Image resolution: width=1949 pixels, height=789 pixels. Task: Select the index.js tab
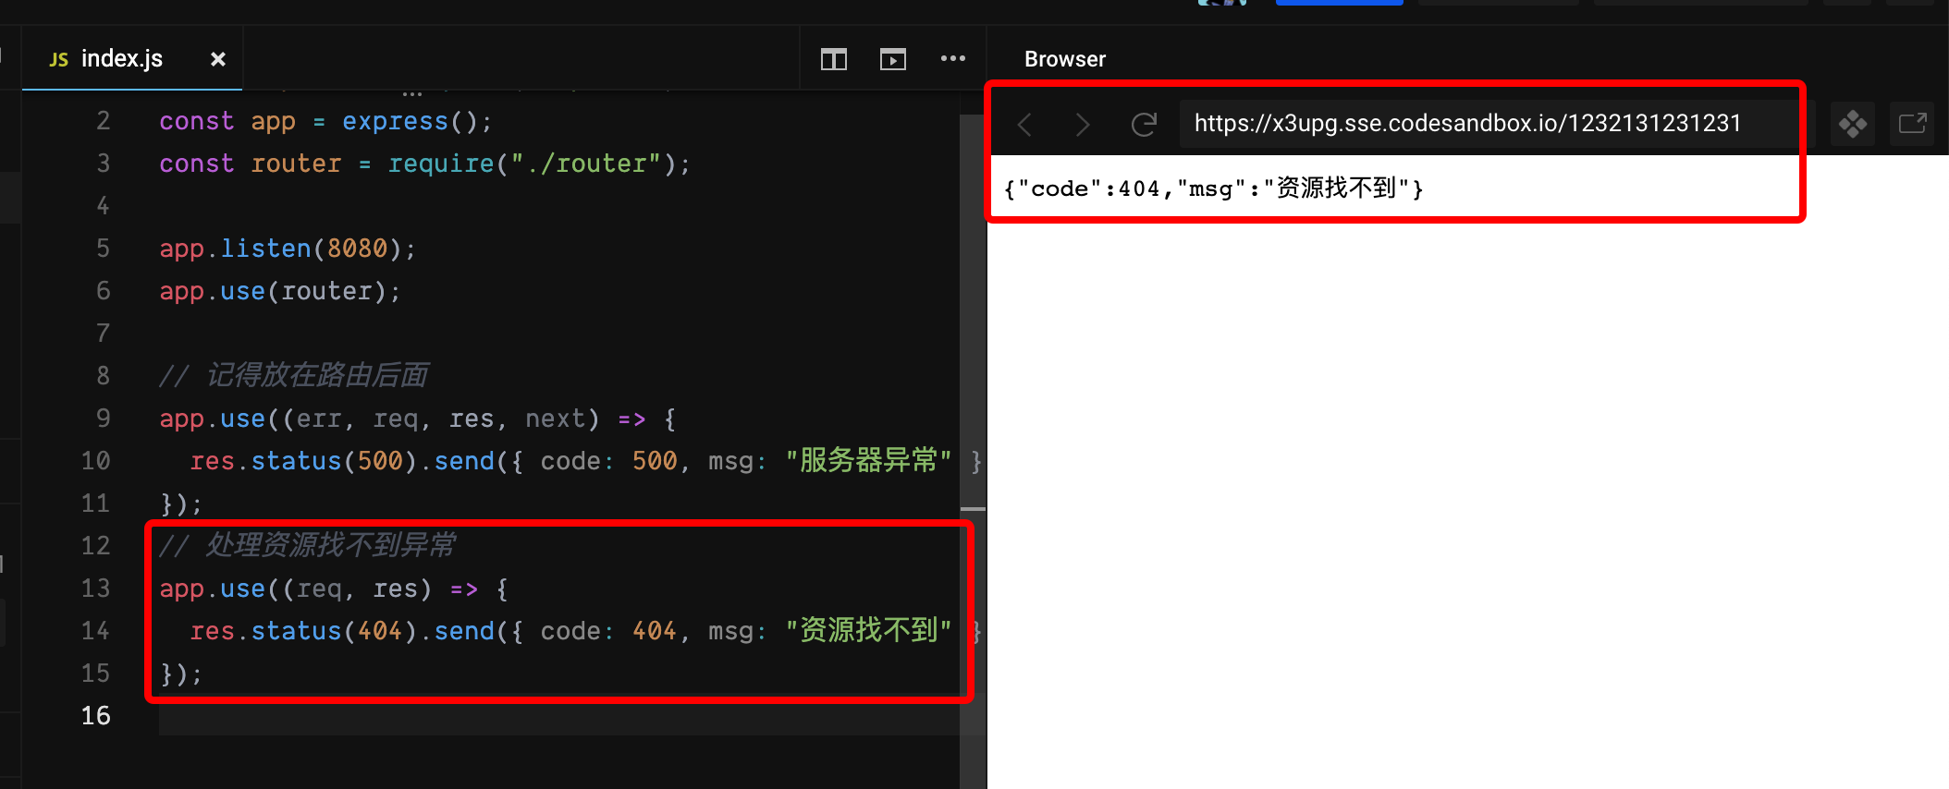pyautogui.click(x=132, y=59)
